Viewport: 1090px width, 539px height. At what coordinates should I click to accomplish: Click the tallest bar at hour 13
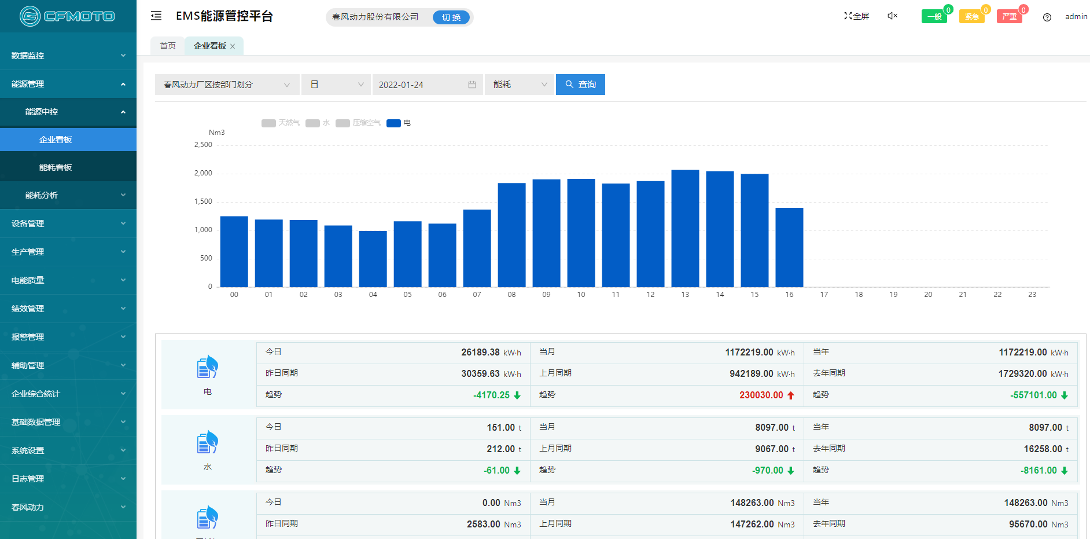[685, 228]
